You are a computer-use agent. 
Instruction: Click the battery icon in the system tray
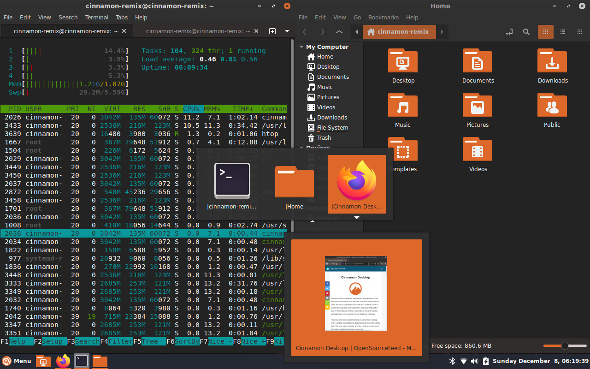coord(485,361)
